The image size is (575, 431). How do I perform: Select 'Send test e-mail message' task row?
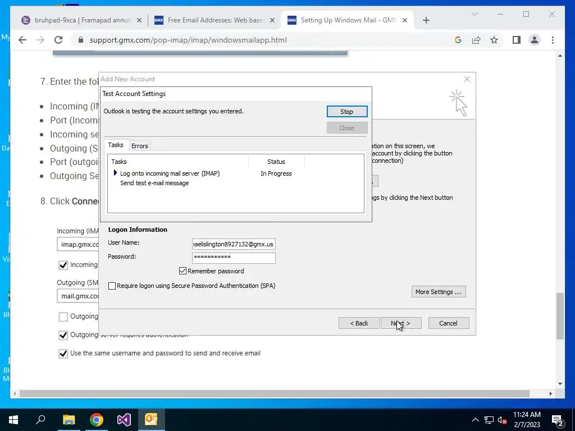point(154,183)
